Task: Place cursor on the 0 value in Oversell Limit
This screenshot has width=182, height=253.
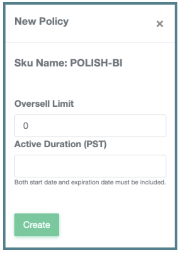Action: [x=26, y=126]
